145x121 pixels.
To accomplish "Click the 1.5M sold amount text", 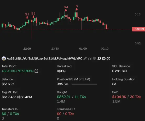I will coord(116,102).
